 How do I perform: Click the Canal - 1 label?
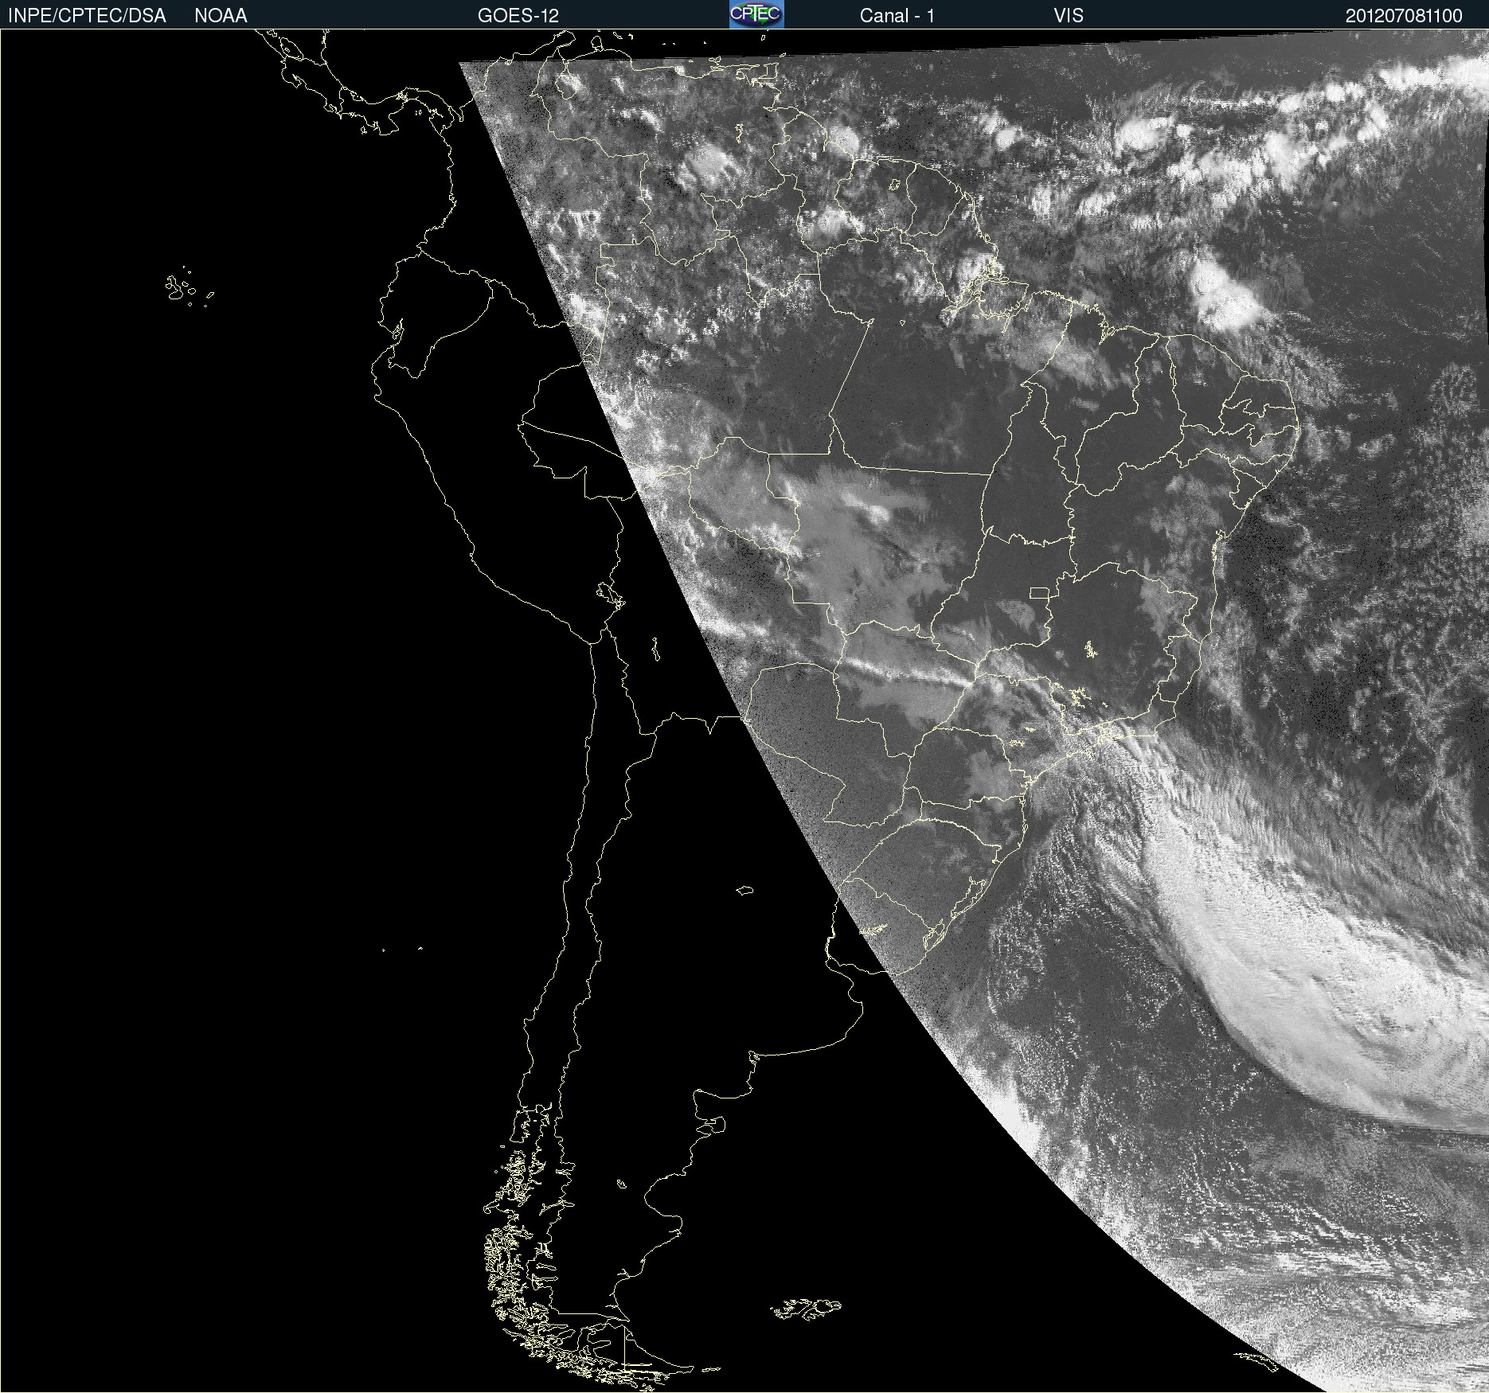click(x=897, y=16)
